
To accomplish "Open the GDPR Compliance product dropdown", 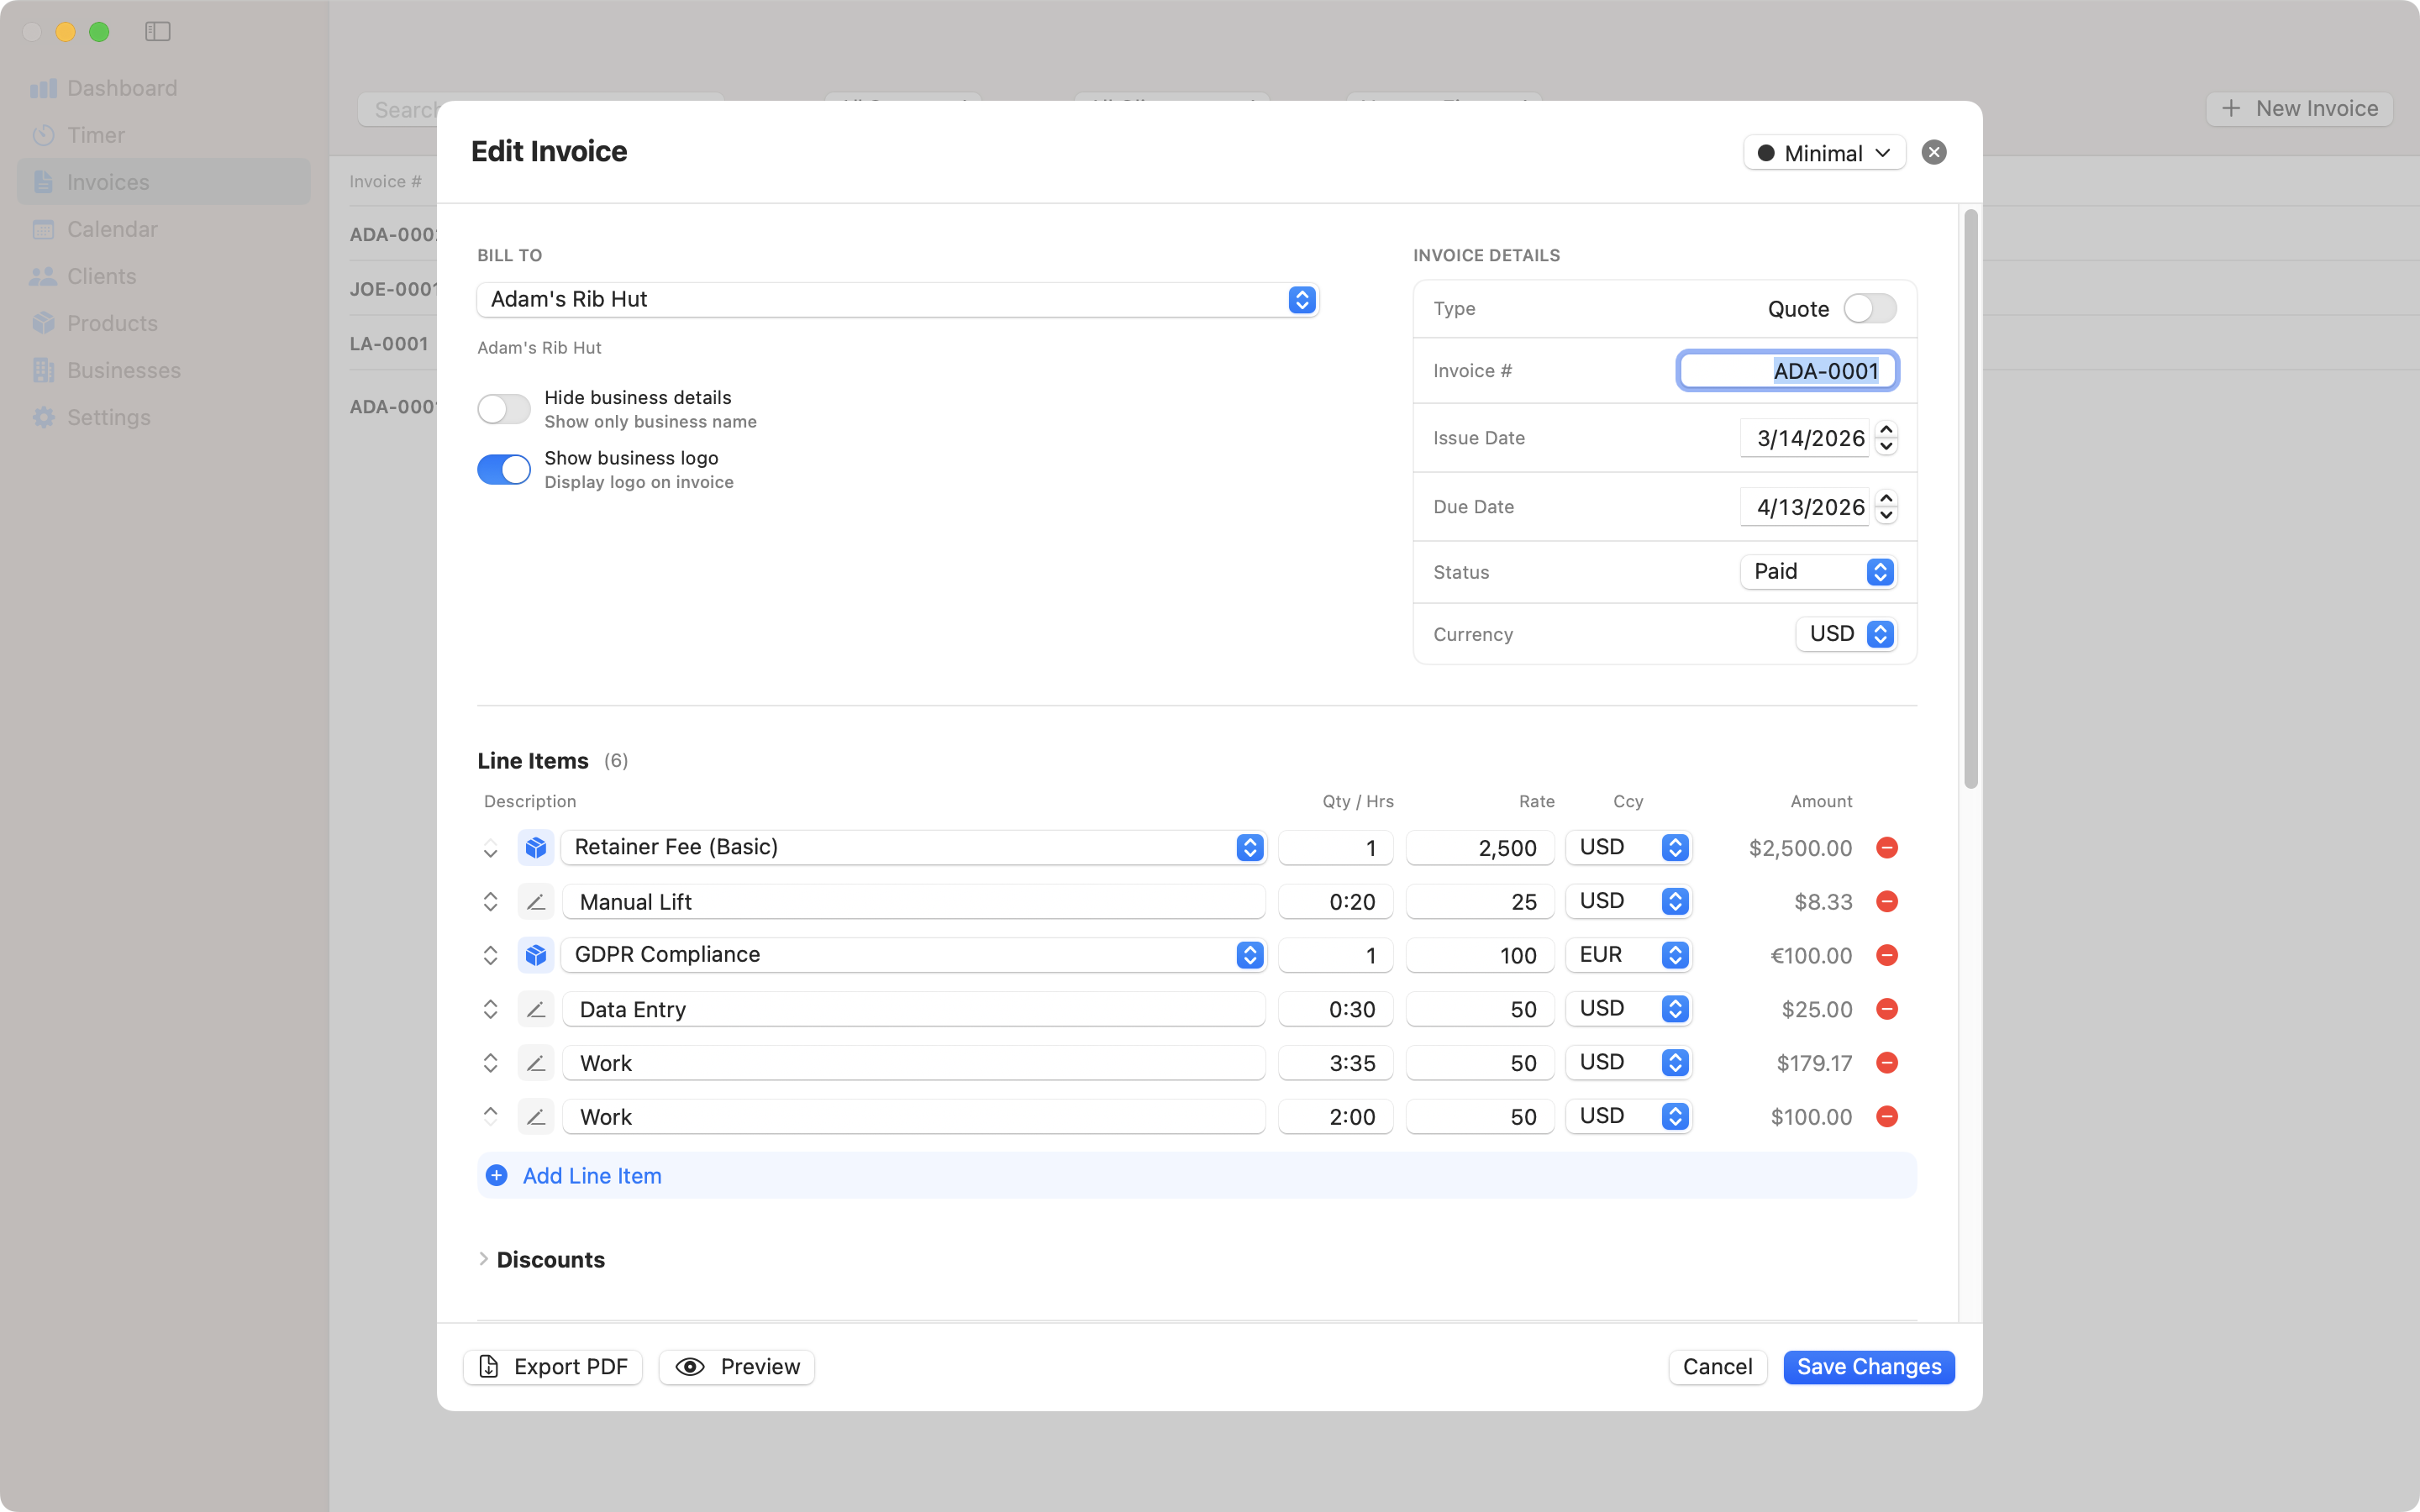I will 913,955.
